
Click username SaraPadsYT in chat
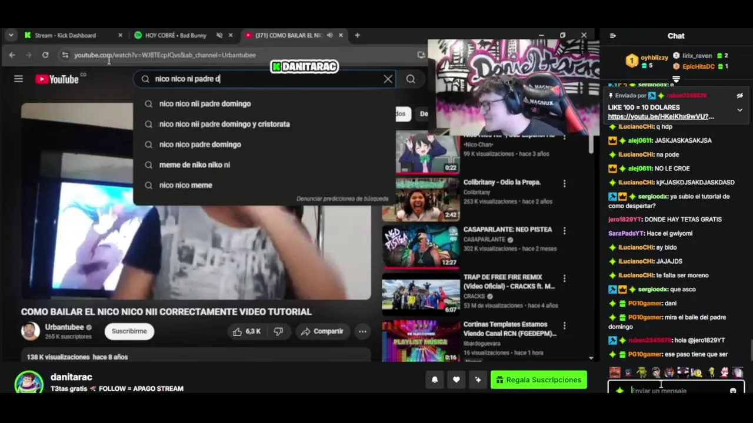pyautogui.click(x=626, y=233)
